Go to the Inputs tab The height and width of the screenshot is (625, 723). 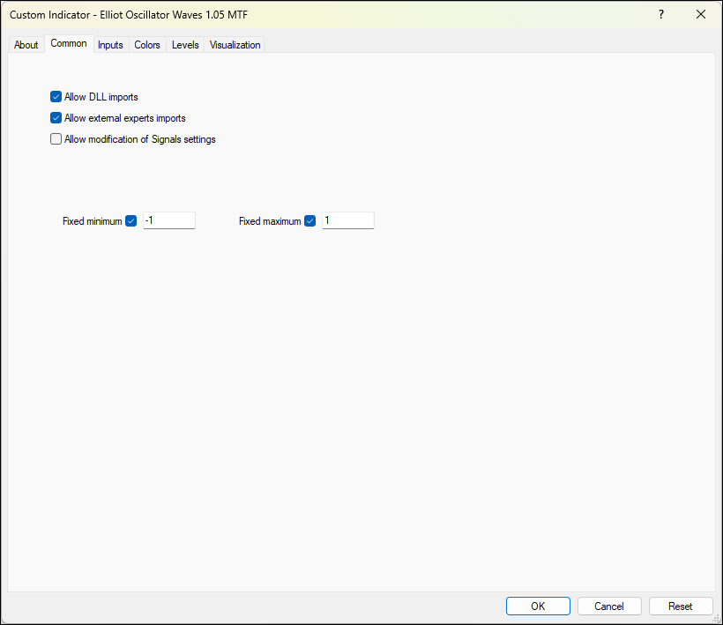click(110, 45)
